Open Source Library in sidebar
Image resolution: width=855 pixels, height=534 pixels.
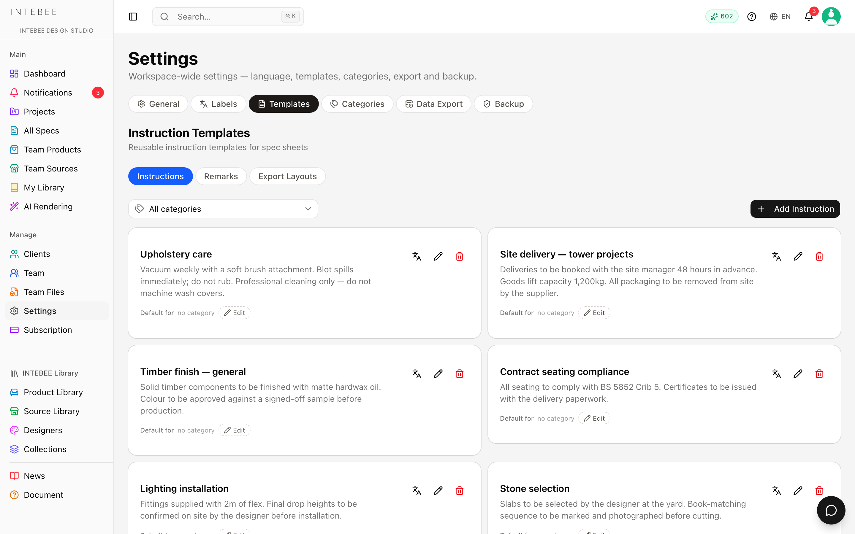[56, 411]
